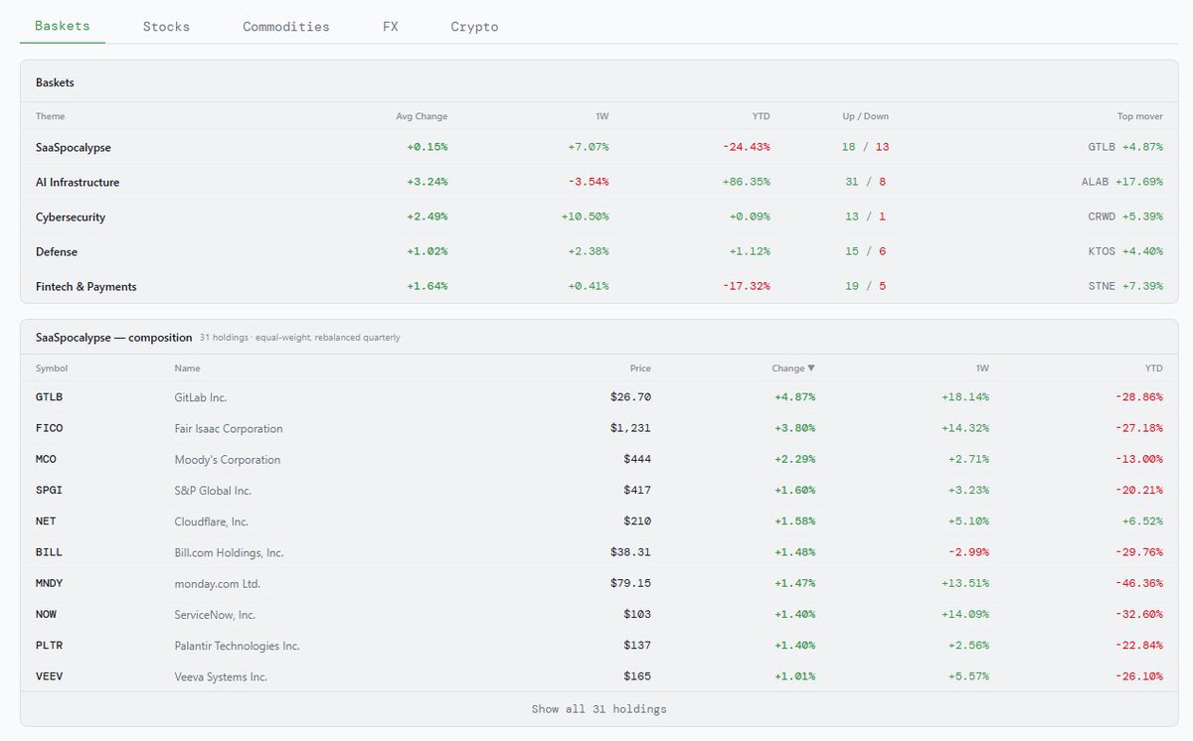
Task: Click AI Infrastructure YTD +86.35%
Action: coord(747,182)
